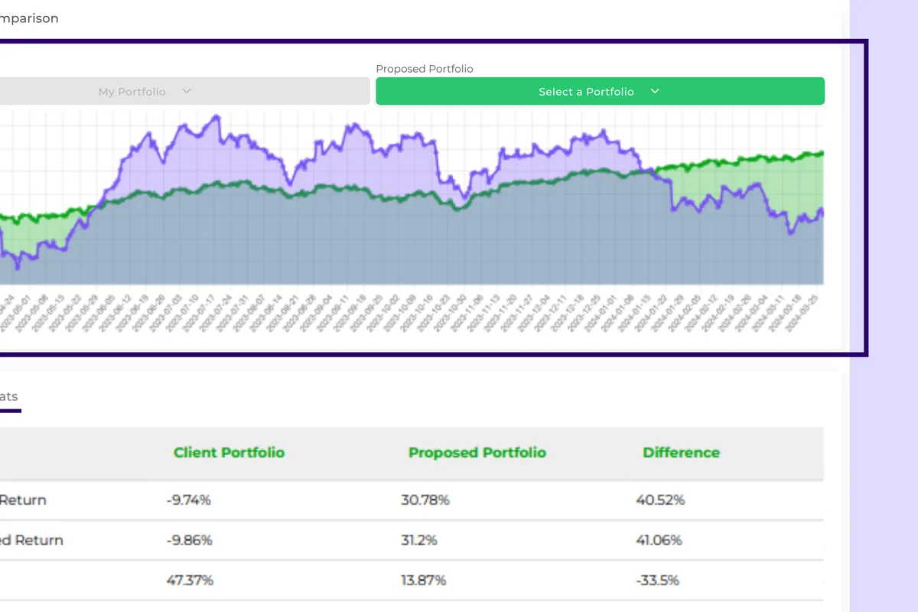Click the Proposed Portfolio table column header
Screen dimensions: 918x612
(x=477, y=453)
